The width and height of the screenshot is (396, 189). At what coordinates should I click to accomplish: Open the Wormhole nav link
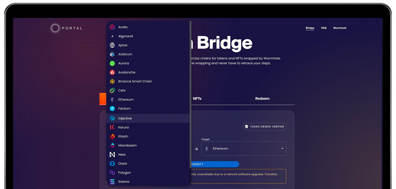[340, 28]
